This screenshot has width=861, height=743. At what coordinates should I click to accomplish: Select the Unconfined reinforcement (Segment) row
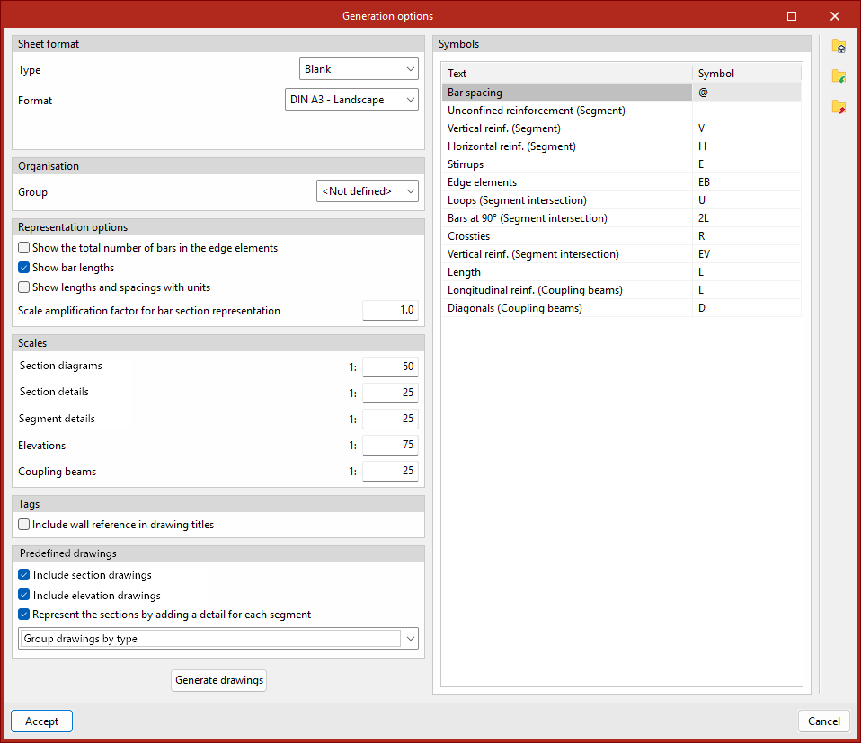click(x=622, y=111)
